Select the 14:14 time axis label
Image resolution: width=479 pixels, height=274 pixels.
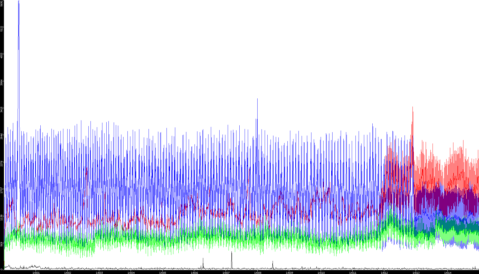click(x=448, y=273)
